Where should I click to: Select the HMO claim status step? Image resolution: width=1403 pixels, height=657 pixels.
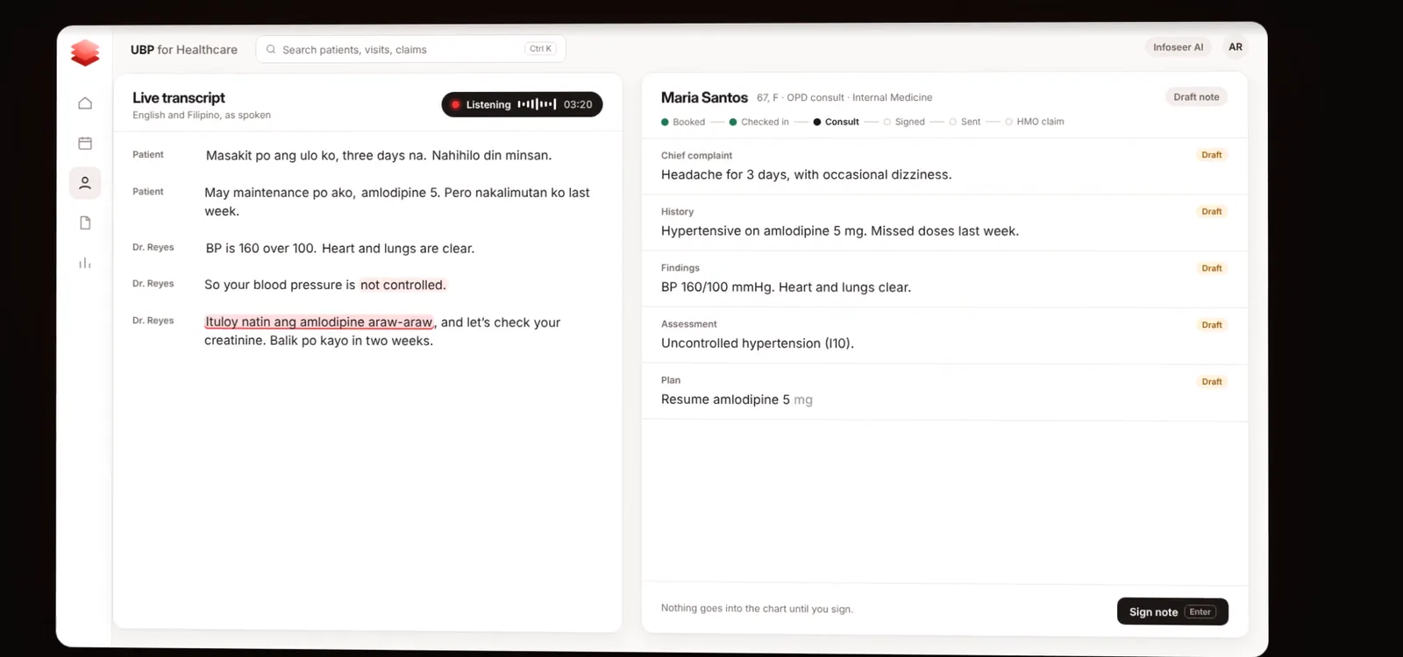click(1035, 122)
